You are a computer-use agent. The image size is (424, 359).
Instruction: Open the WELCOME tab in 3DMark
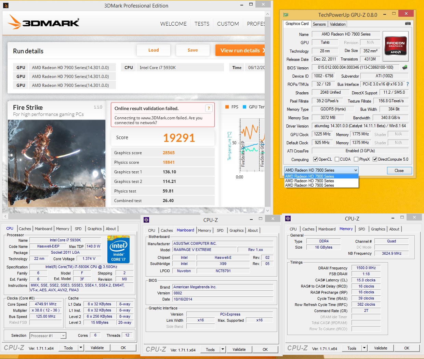click(173, 24)
